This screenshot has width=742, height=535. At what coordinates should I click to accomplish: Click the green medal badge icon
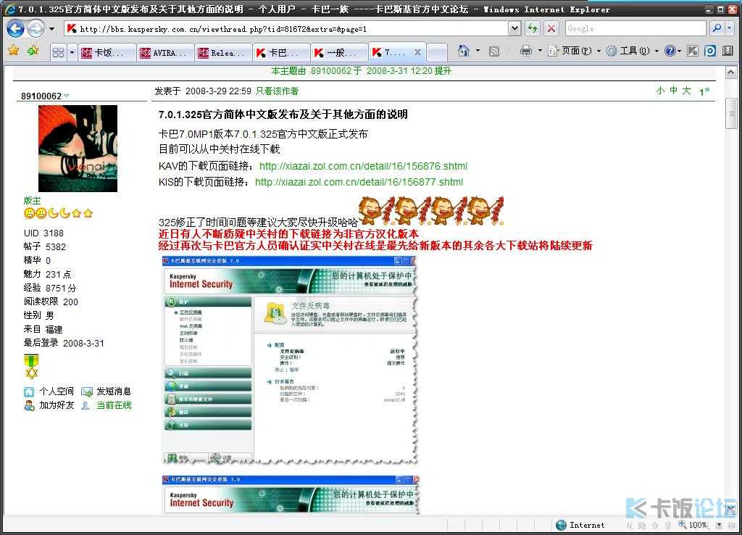(31, 366)
